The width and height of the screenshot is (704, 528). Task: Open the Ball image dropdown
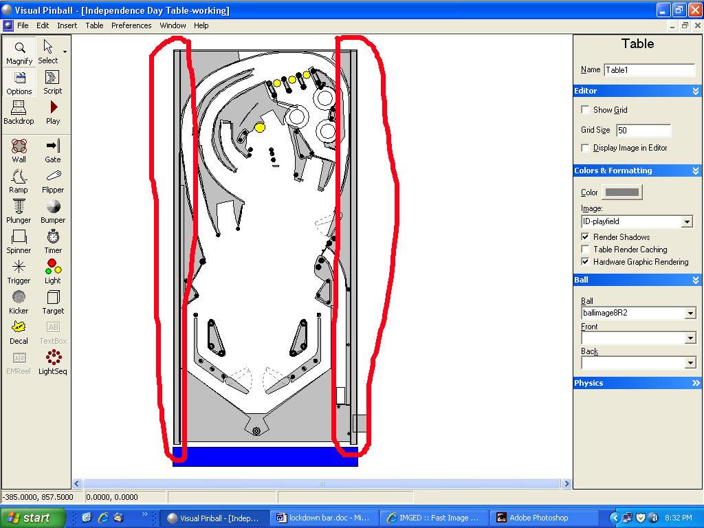(690, 313)
